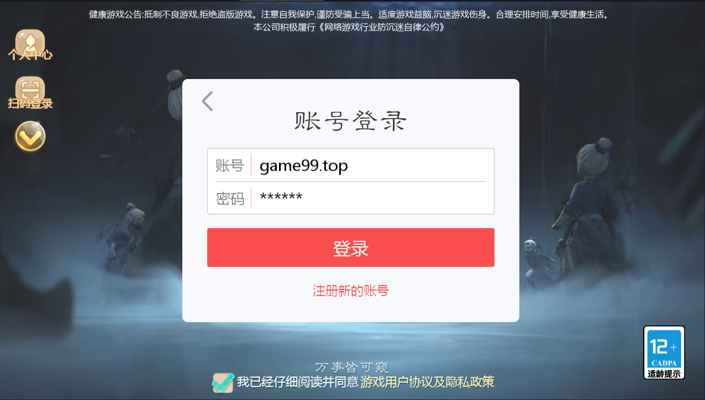The image size is (705, 400).
Task: Collapse the sidebar with the golden chevron button
Action: point(30,136)
